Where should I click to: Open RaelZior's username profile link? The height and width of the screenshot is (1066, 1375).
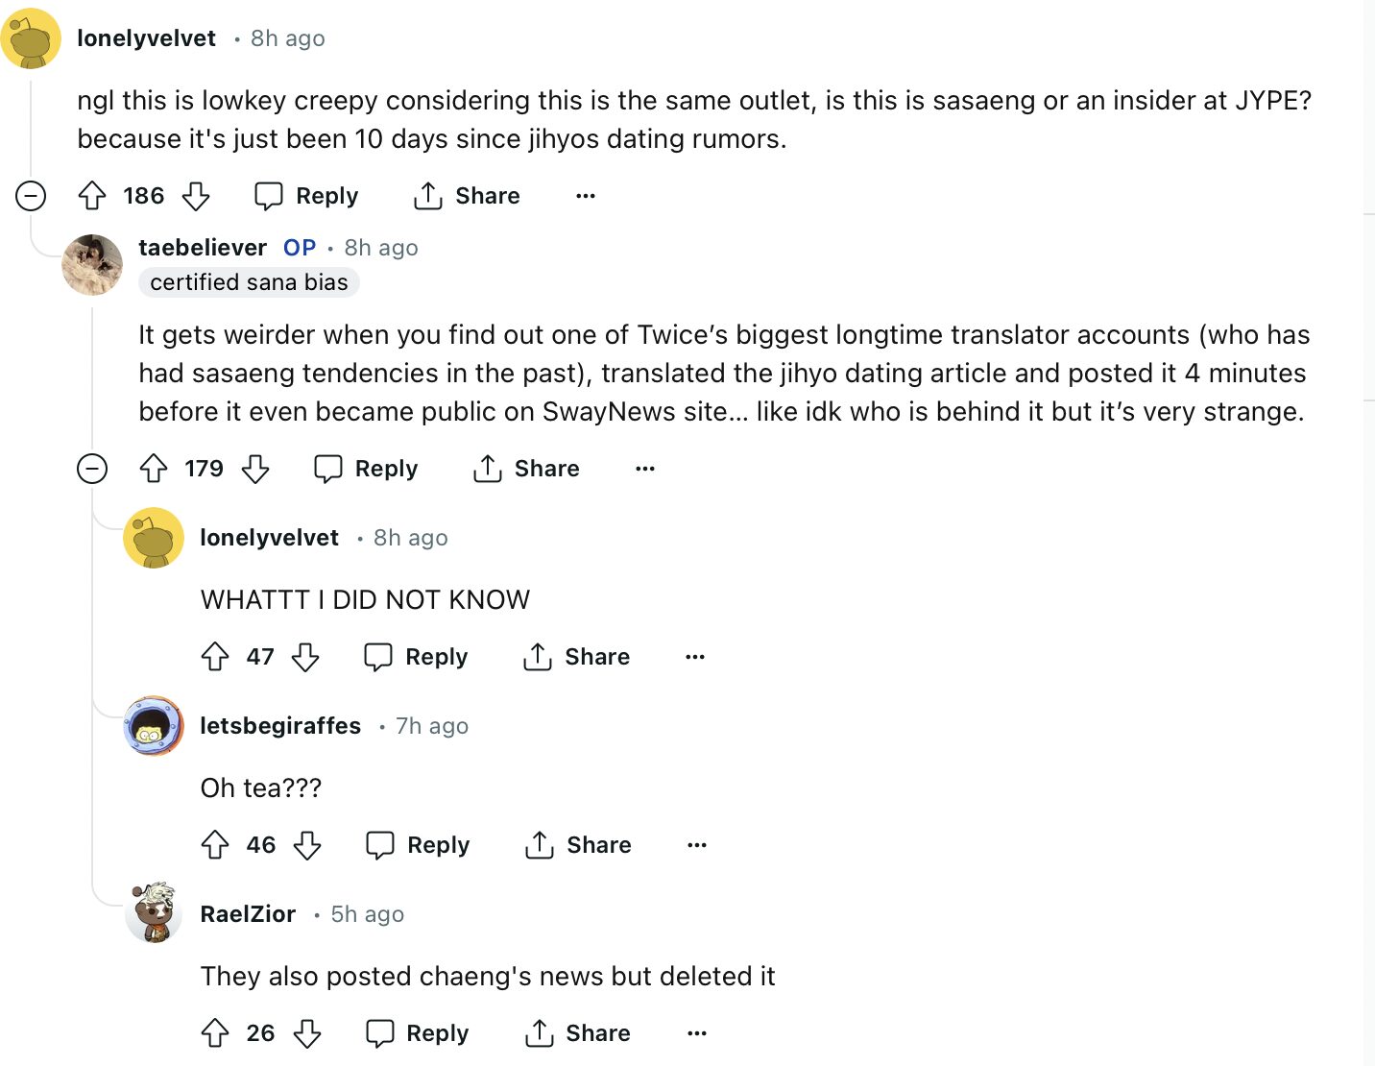coord(248,914)
